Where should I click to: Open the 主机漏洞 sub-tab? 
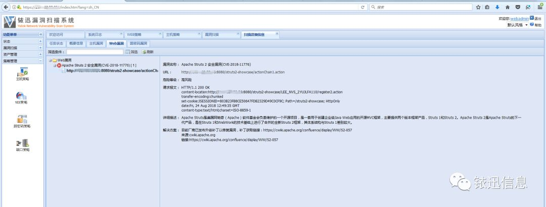pyautogui.click(x=96, y=43)
